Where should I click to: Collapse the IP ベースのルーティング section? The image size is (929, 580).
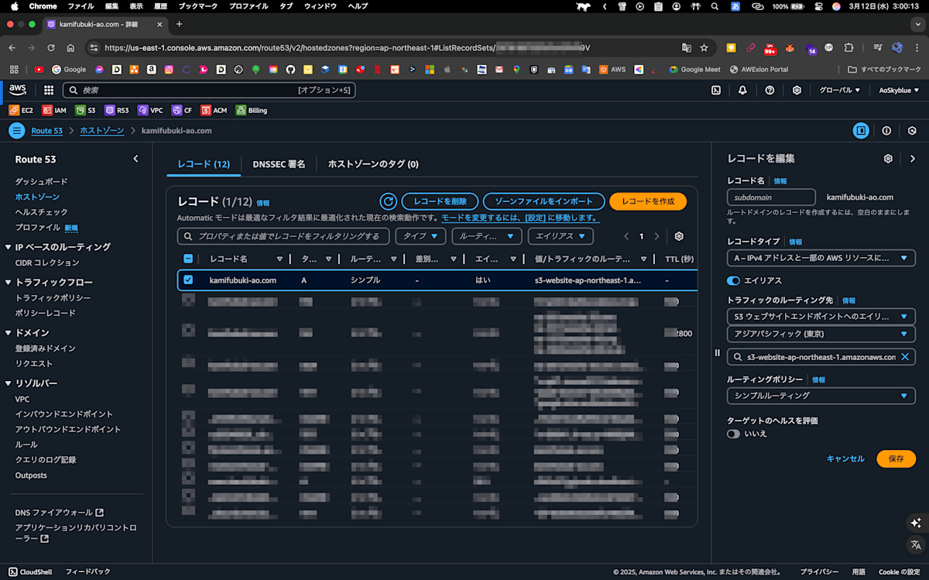pyautogui.click(x=8, y=248)
